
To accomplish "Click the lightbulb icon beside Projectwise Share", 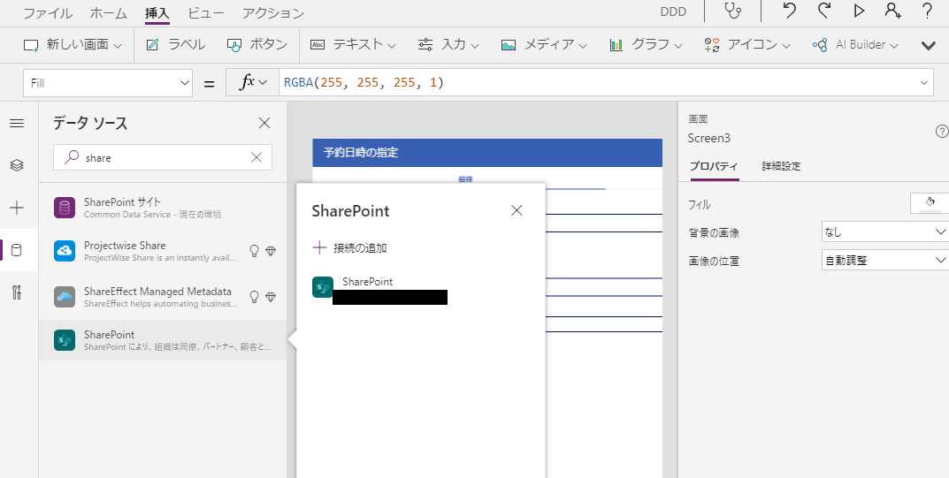I will click(x=255, y=251).
